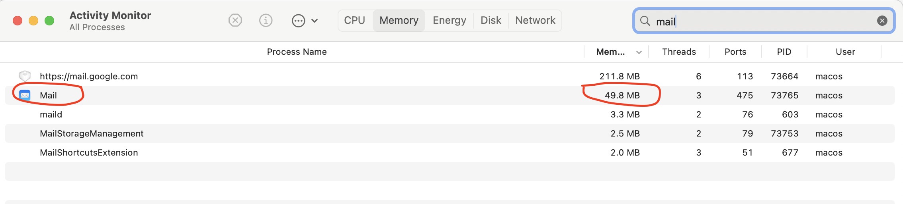The height and width of the screenshot is (204, 903).
Task: Sort by the Process Name column
Action: (x=297, y=52)
